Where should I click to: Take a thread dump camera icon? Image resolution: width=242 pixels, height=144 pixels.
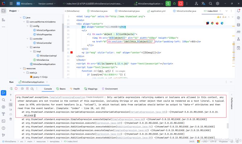click(22, 88)
